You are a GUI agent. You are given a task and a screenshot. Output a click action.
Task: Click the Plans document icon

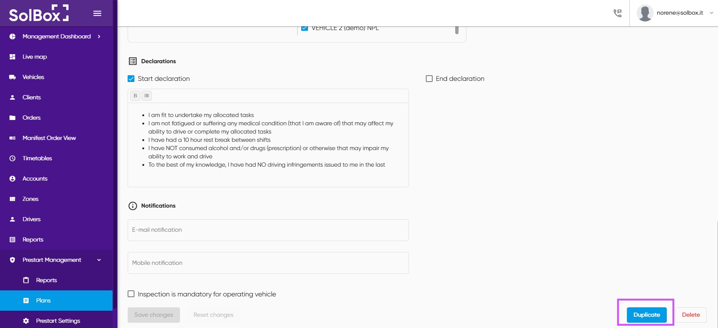pyautogui.click(x=26, y=301)
